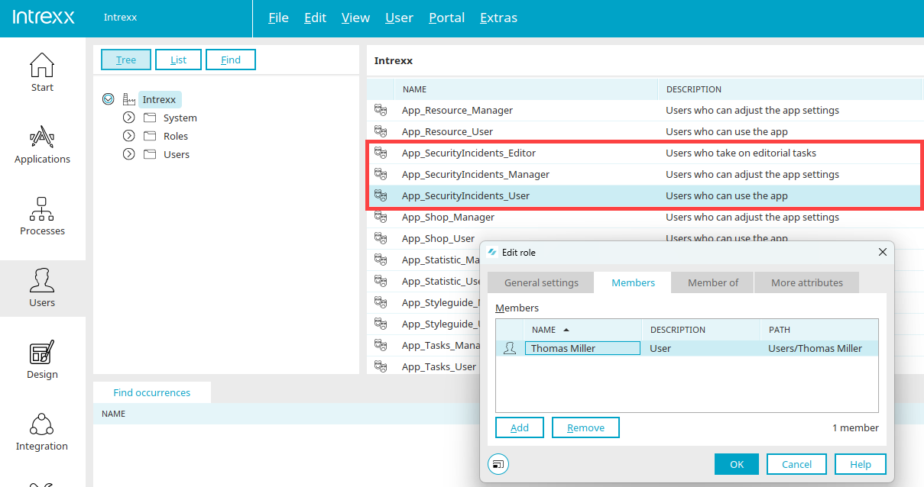The height and width of the screenshot is (487, 924).
Task: Click role icon of App_SecurityIncidents_Manager
Action: click(x=381, y=174)
